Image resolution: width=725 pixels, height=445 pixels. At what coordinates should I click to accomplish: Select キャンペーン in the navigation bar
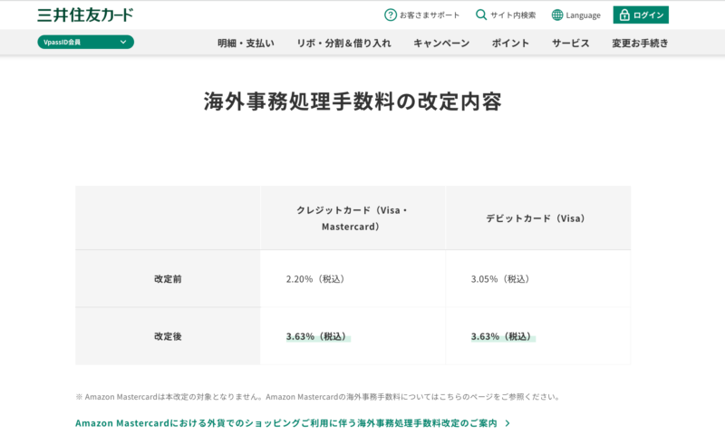441,43
